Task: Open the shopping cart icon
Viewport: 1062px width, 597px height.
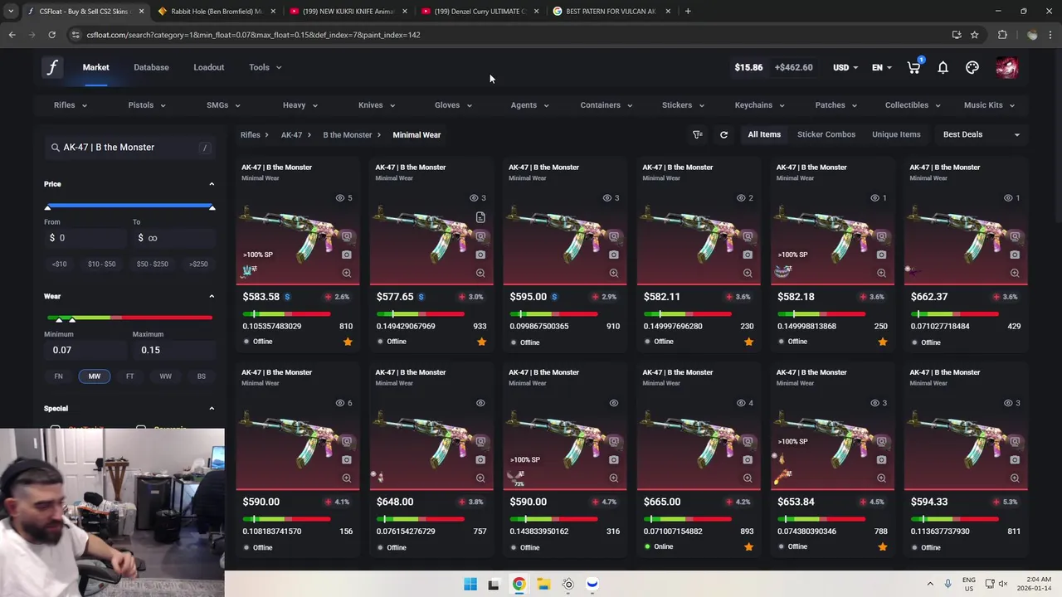Action: [913, 67]
